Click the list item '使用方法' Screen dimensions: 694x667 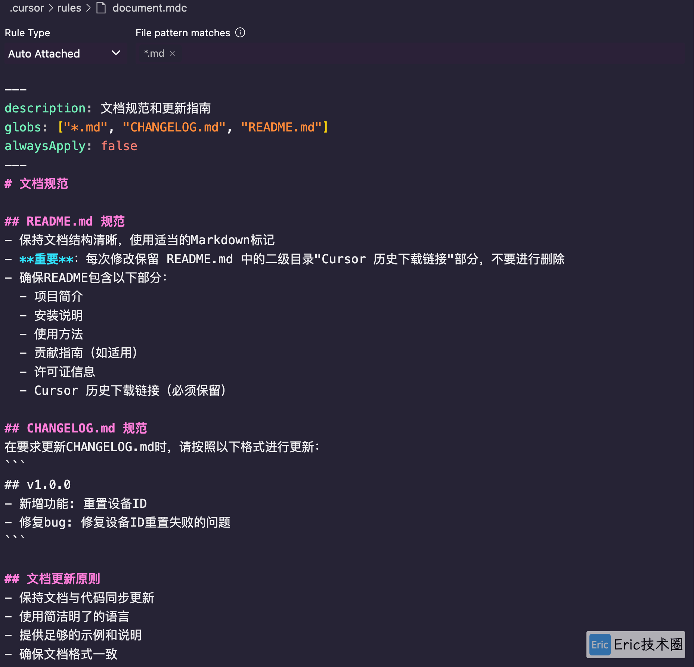pyautogui.click(x=58, y=334)
